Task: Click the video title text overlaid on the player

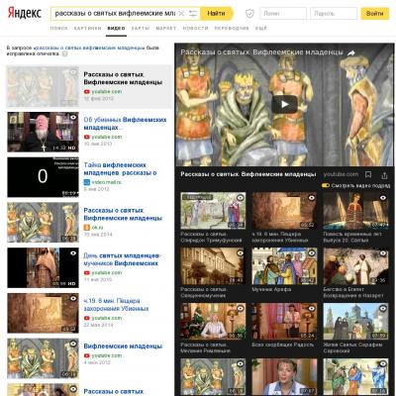Action: click(261, 52)
